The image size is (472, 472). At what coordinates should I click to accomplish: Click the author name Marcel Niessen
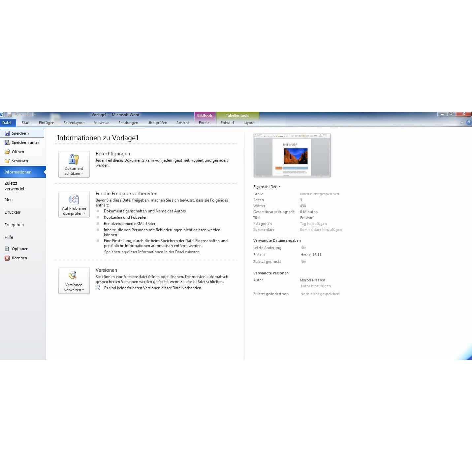click(x=312, y=280)
